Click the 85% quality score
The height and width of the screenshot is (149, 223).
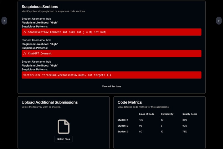[185, 120]
